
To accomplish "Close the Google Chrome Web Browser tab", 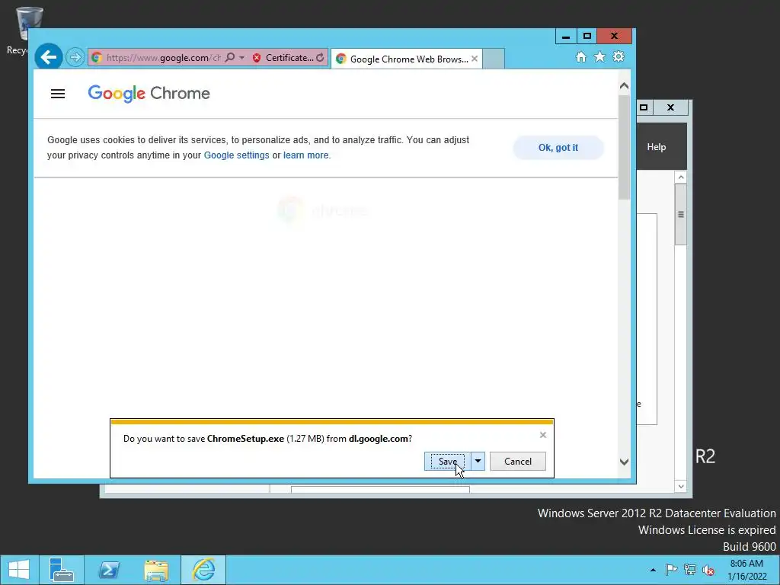I will (x=475, y=59).
